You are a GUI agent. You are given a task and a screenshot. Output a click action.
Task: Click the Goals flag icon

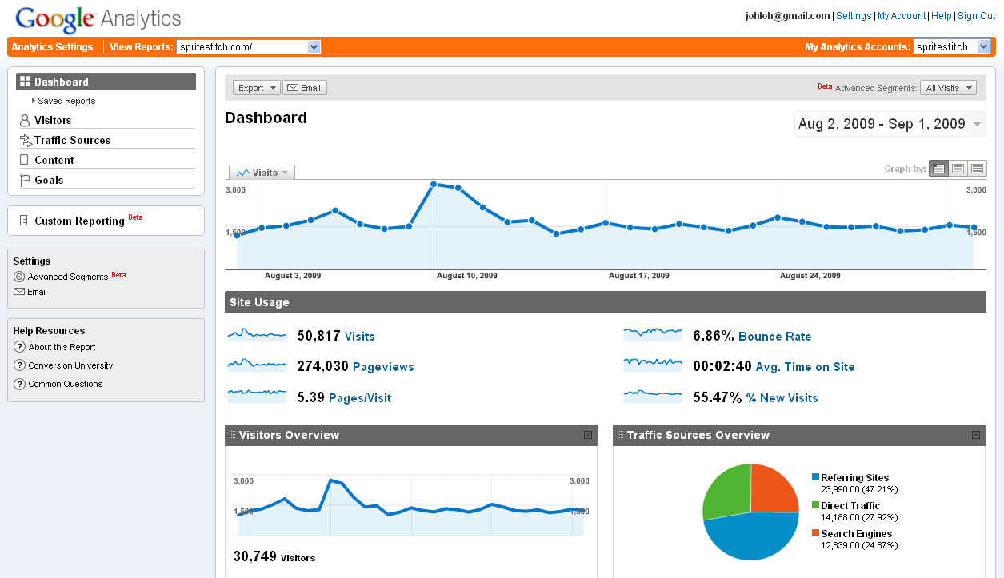point(25,180)
